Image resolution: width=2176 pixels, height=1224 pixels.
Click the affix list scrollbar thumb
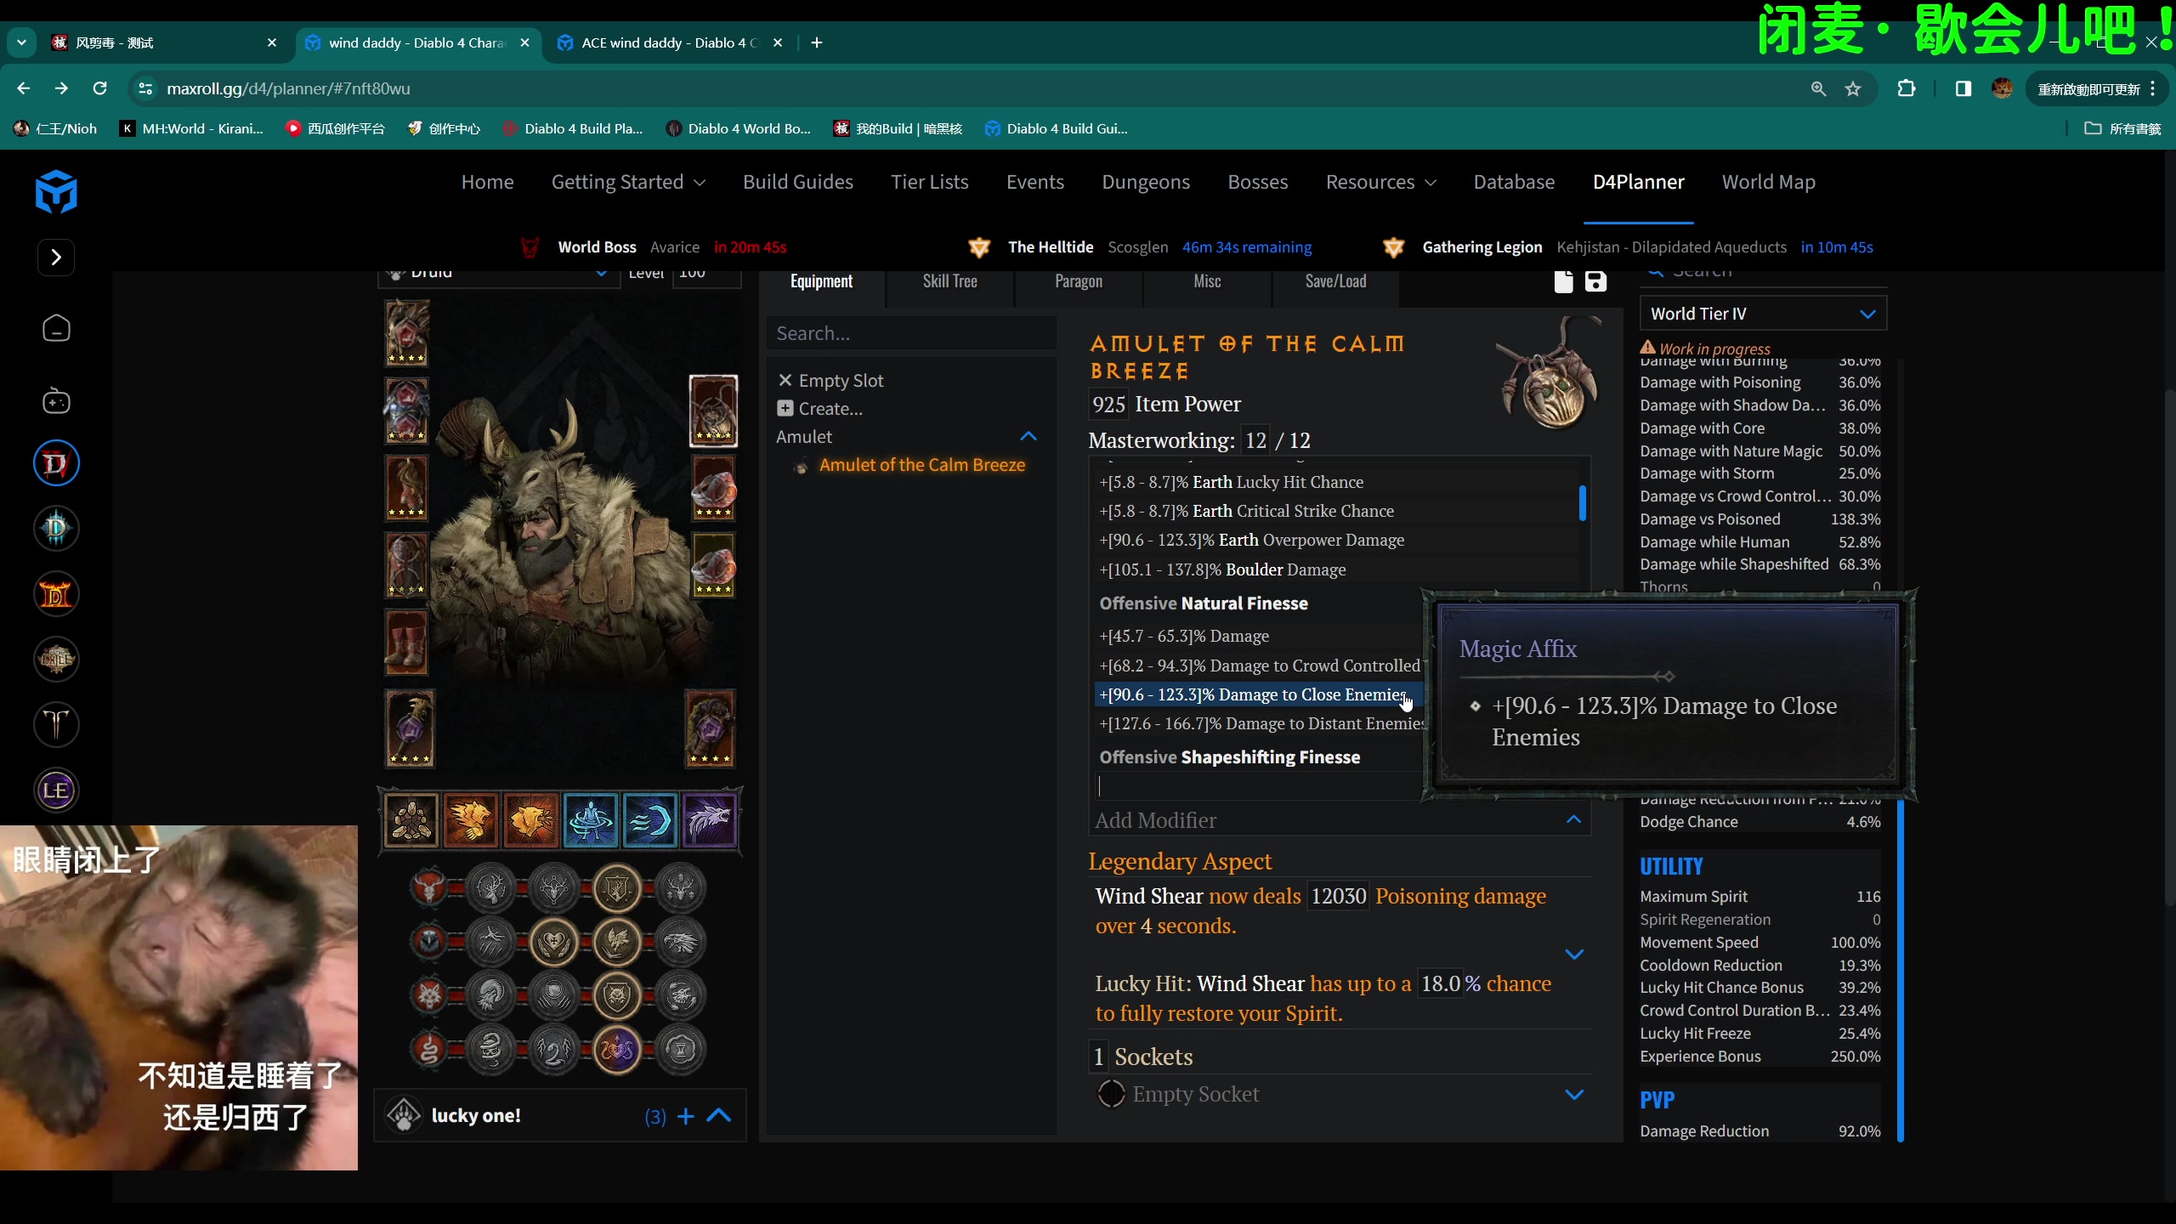pyautogui.click(x=1583, y=502)
